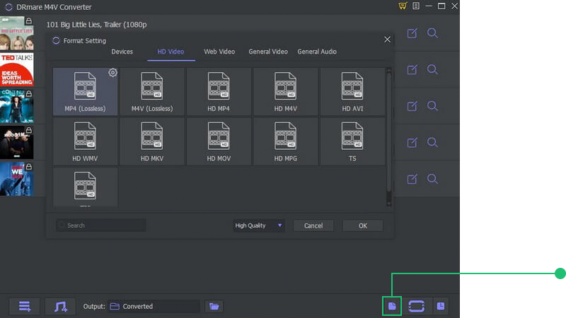566x318 pixels.
Task: Choose the HD AVI format
Action: tap(352, 92)
